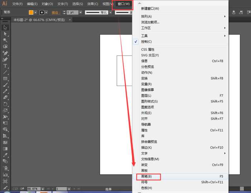Viewport: 251px width, 193px height.
Task: Click 浏览加载项... entry
Action: coord(150,22)
